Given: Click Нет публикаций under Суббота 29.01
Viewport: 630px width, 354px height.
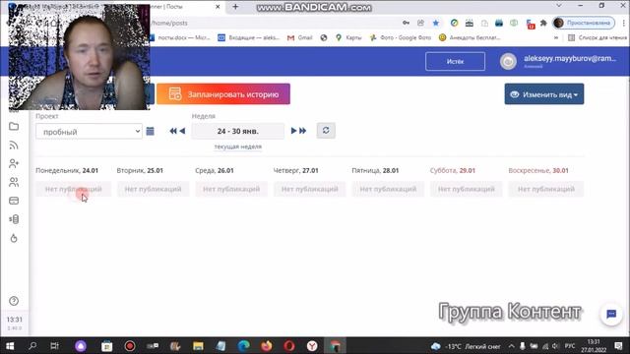Looking at the screenshot, I should pyautogui.click(x=467, y=189).
